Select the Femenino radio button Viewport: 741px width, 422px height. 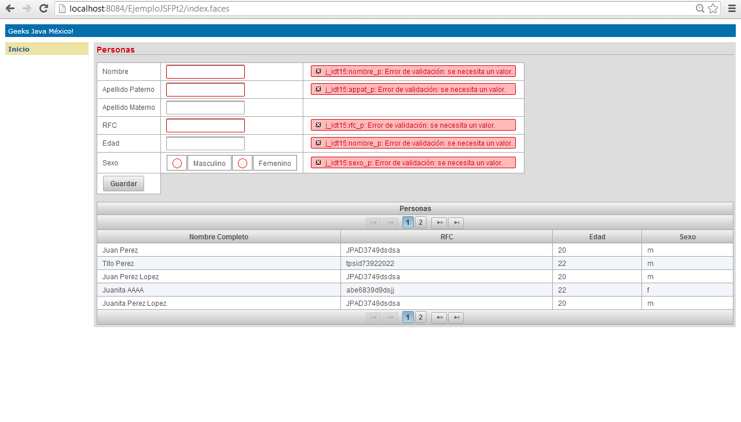tap(242, 162)
